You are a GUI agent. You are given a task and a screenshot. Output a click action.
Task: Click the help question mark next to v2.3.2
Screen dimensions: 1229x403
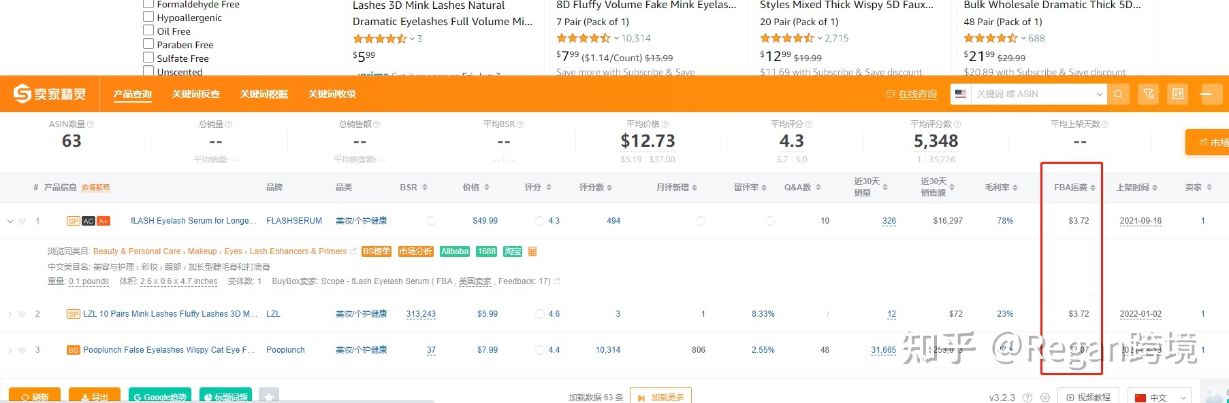(1027, 397)
